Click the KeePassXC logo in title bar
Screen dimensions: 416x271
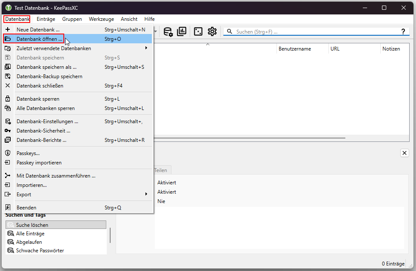pos(9,8)
